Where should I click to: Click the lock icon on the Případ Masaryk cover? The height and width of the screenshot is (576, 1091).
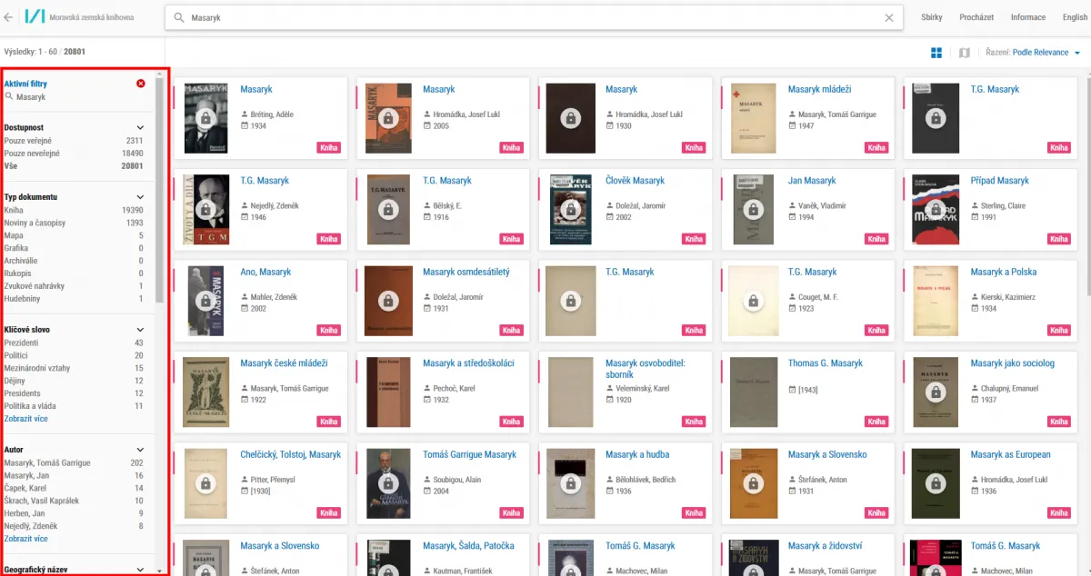point(936,210)
